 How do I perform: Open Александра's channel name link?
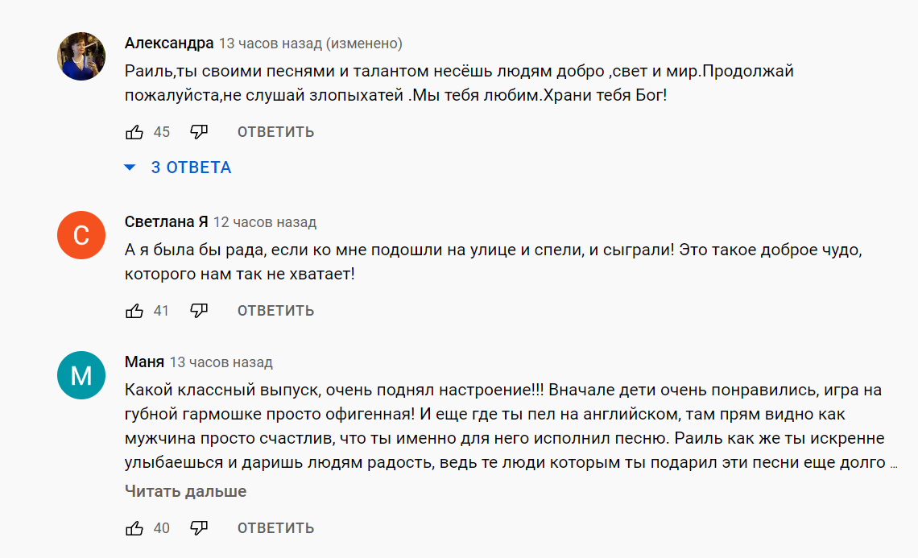pyautogui.click(x=169, y=43)
